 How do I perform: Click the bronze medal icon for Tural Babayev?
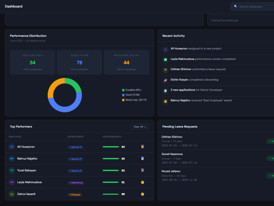142,170
